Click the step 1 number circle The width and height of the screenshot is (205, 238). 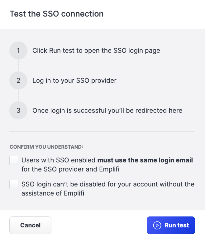[x=18, y=50]
